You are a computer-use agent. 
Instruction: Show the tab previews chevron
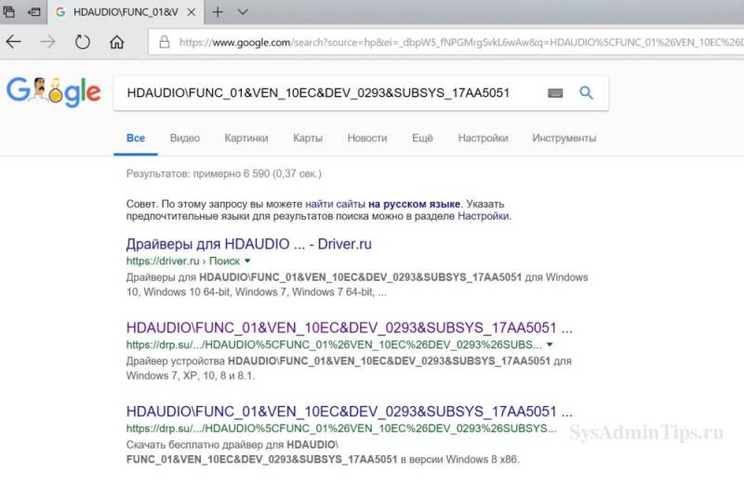(243, 12)
